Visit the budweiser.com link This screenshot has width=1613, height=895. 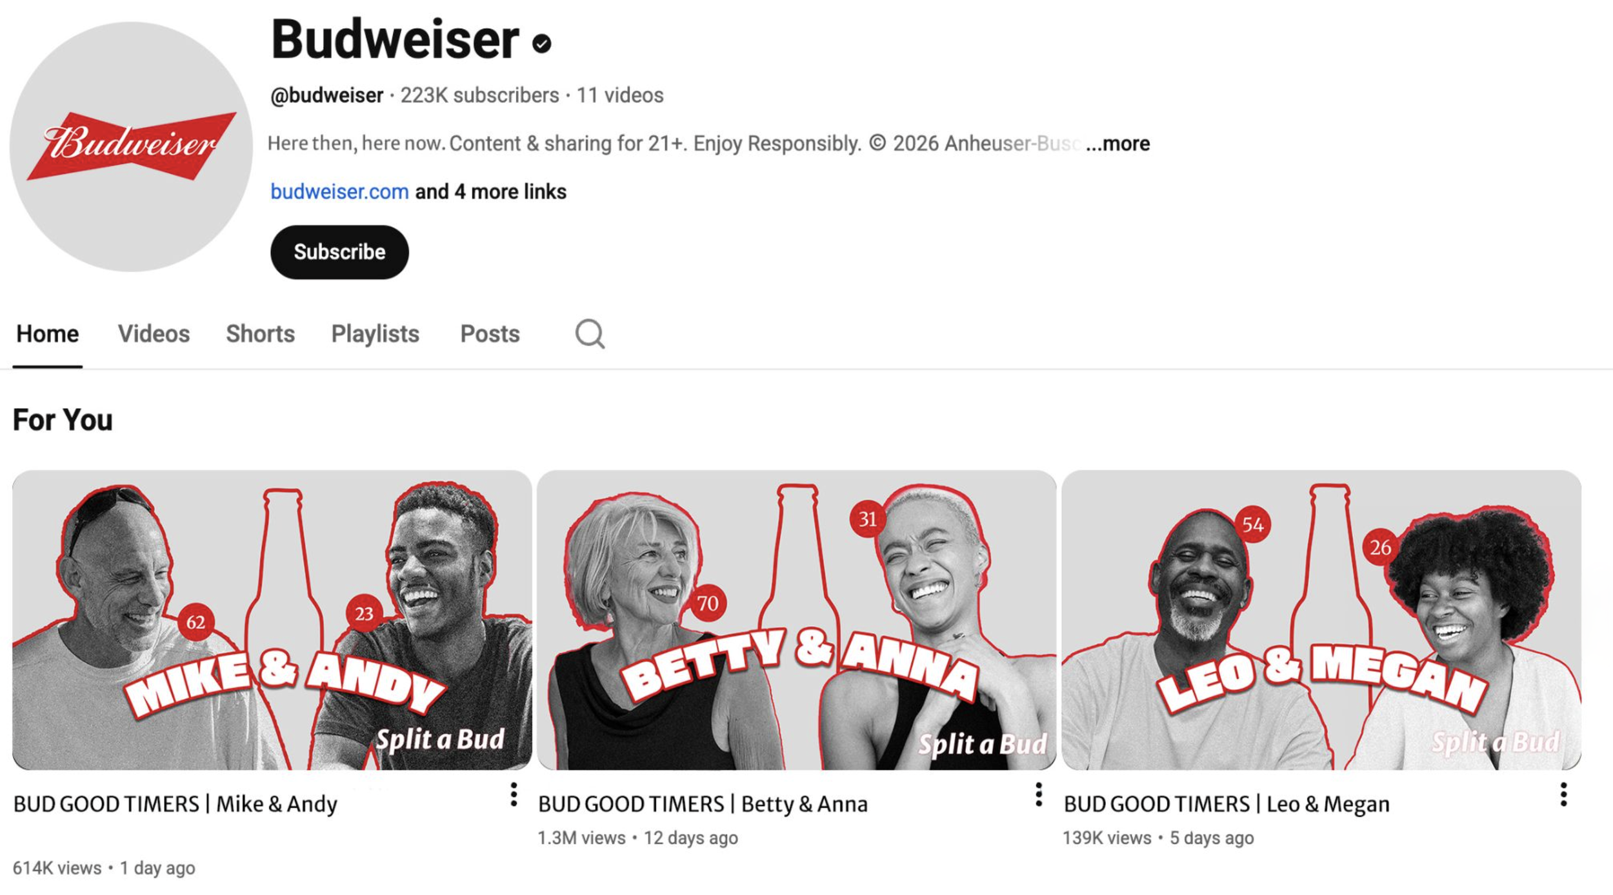[339, 192]
